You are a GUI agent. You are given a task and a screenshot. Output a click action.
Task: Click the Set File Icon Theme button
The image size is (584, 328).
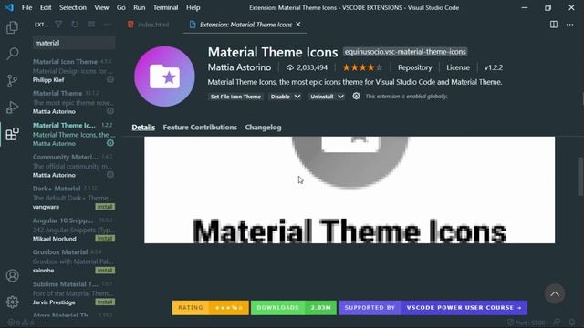(x=235, y=97)
